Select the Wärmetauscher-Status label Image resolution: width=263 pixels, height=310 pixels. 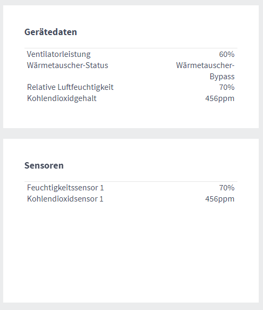(68, 65)
